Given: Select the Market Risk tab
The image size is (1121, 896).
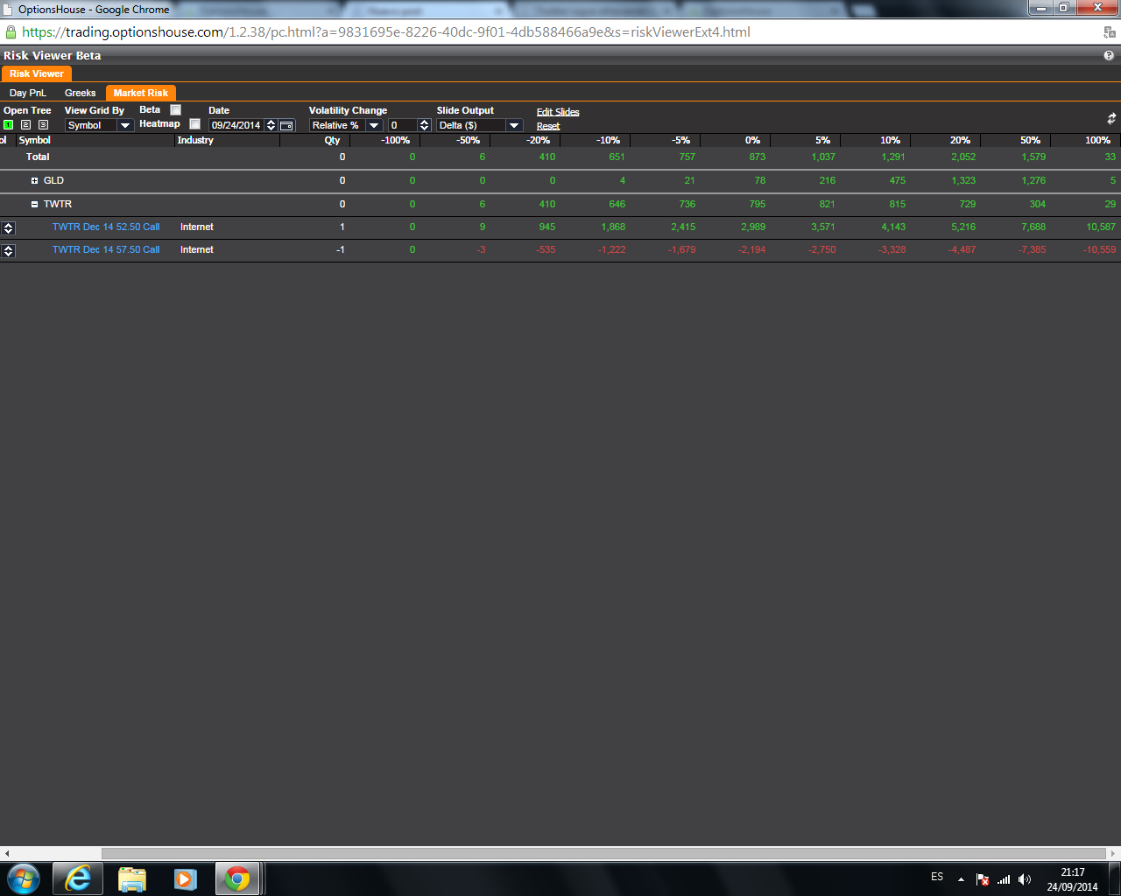Looking at the screenshot, I should pos(141,93).
